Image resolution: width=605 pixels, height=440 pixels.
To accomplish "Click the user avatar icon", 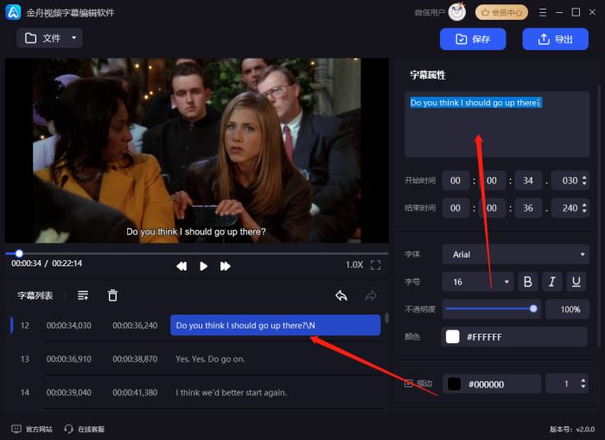I will coord(457,12).
